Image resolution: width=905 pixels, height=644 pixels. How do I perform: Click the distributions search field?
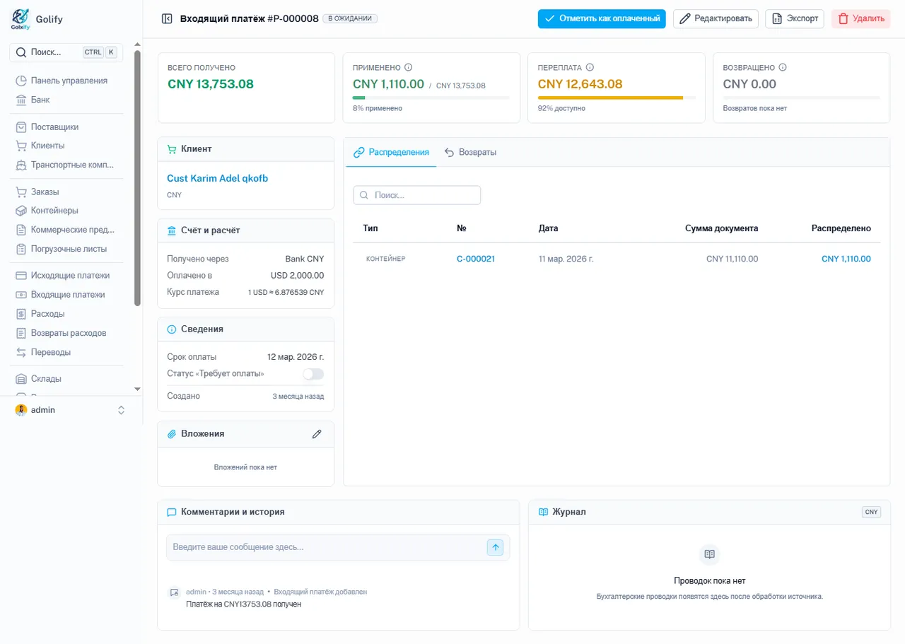click(417, 195)
